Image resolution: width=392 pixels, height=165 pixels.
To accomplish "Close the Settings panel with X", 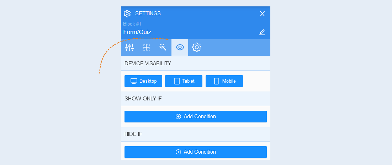I will pos(262,14).
